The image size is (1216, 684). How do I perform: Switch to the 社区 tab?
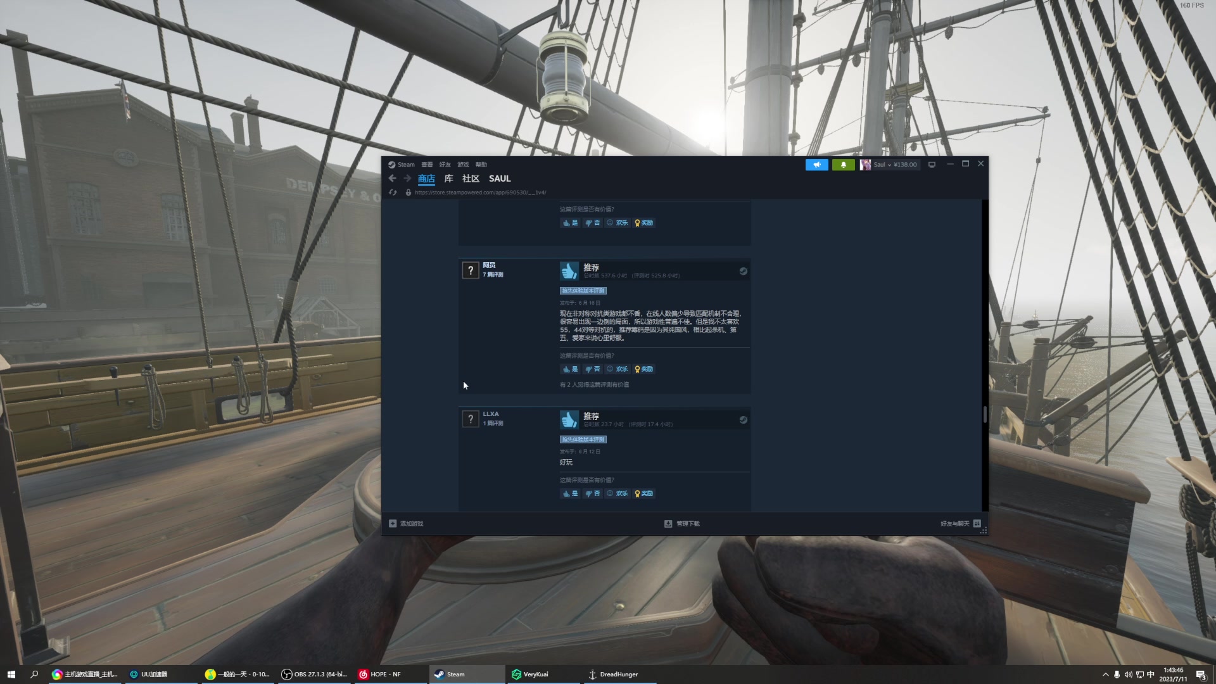[x=471, y=179]
